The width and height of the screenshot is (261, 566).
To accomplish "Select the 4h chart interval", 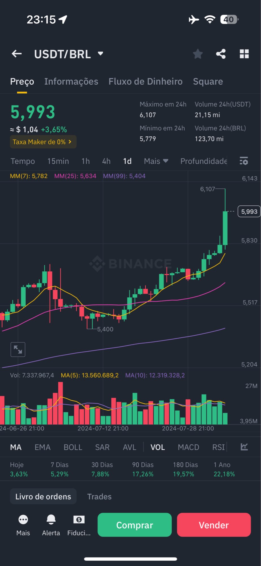I will (106, 161).
